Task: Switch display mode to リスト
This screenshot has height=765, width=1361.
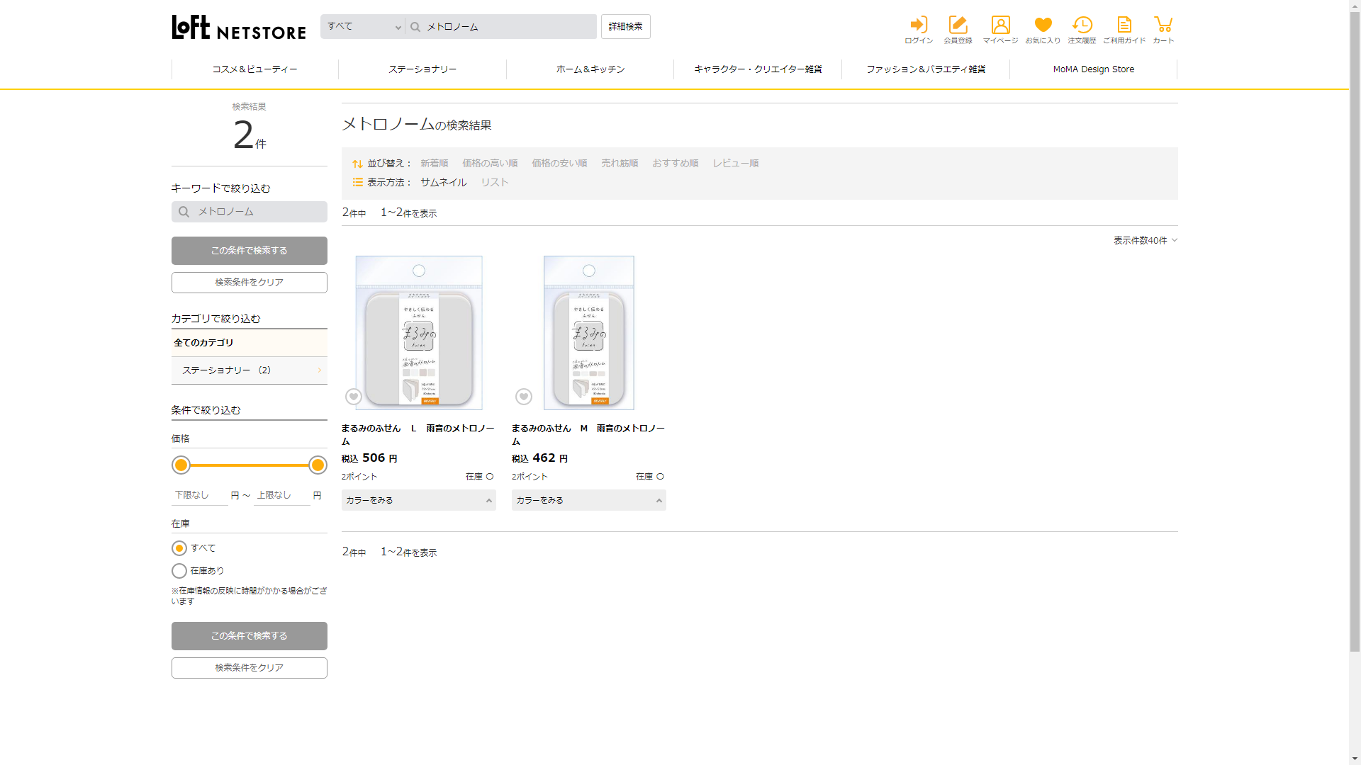Action: click(x=494, y=182)
